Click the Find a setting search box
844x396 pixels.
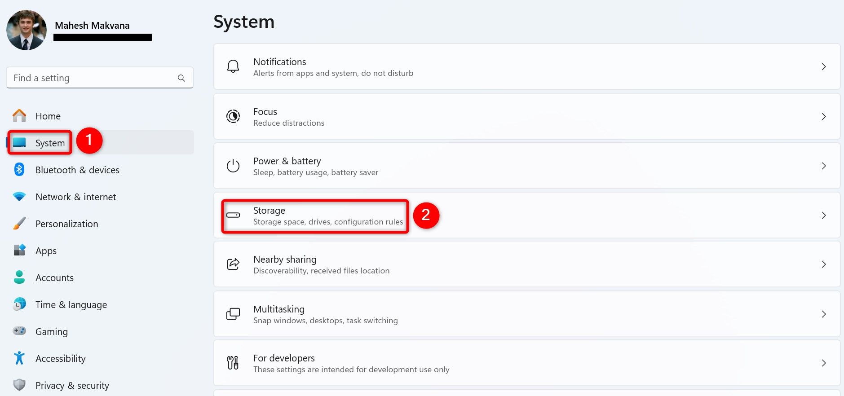[x=100, y=78]
